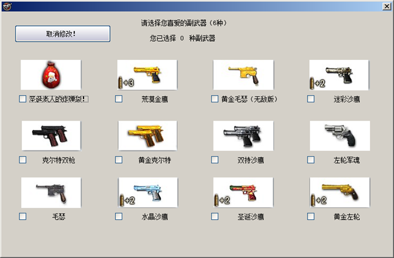The height and width of the screenshot is (258, 394).
Task: Toggle the 克尔特双枪 checkbox
Action: tap(22, 160)
